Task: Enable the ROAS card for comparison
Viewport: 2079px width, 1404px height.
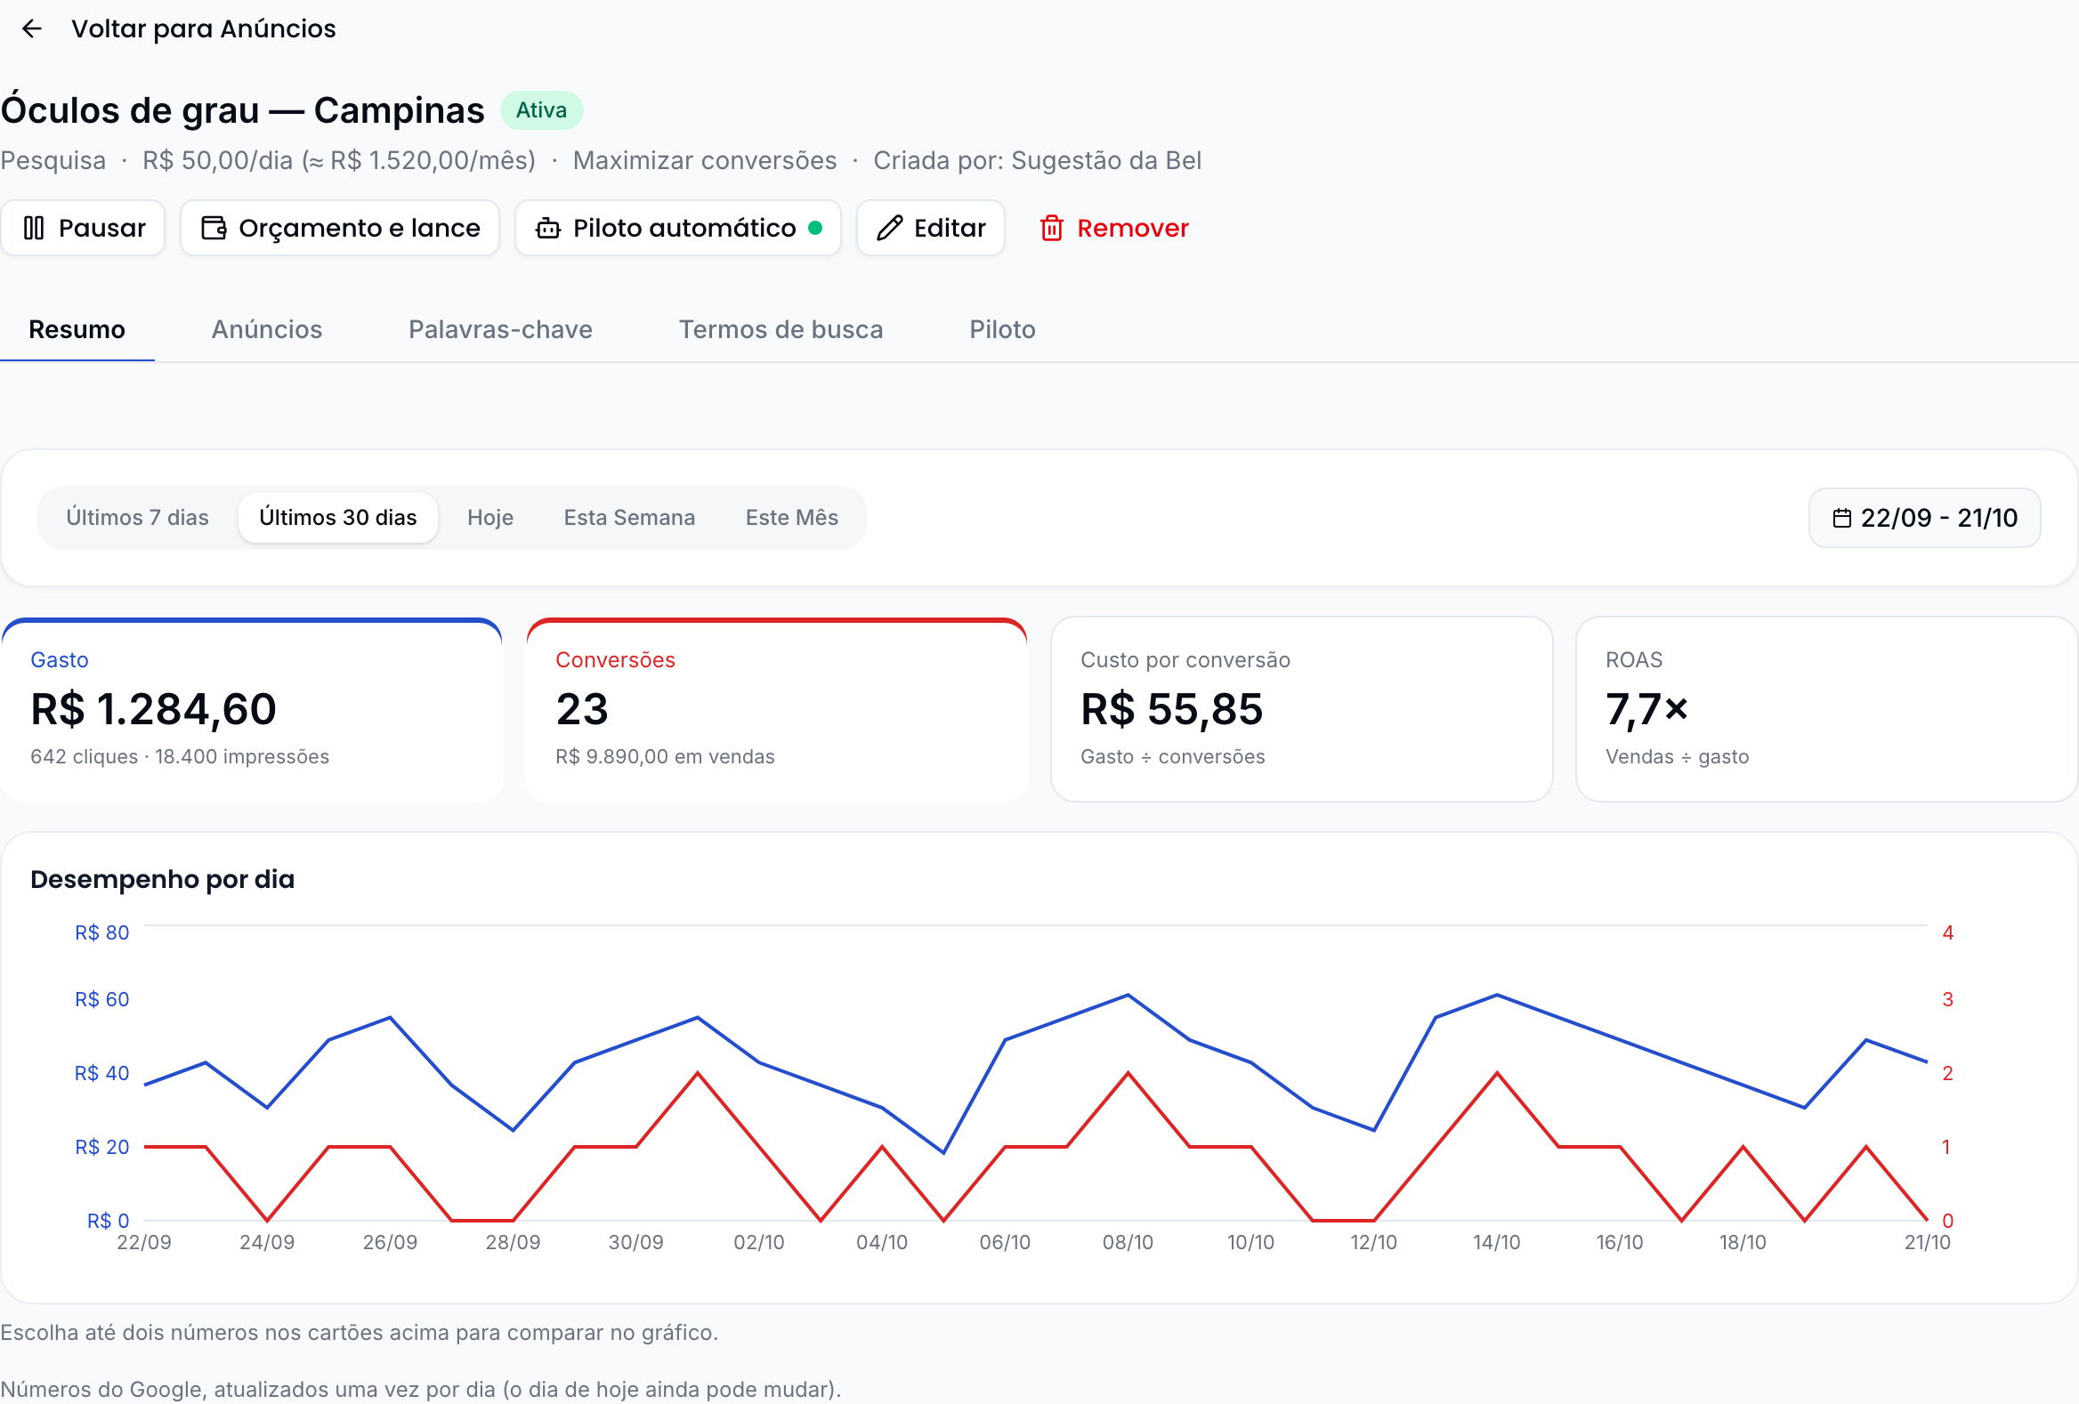Action: (x=1826, y=709)
